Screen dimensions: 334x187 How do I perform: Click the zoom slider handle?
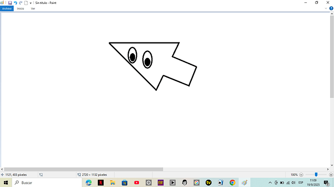pyautogui.click(x=316, y=174)
